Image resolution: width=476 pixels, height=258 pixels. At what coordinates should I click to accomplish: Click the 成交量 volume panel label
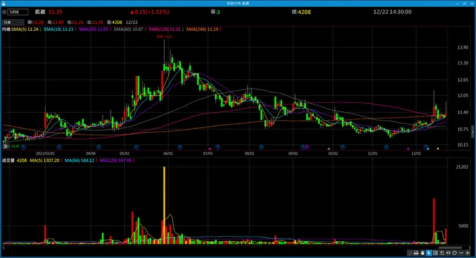[x=8, y=161]
